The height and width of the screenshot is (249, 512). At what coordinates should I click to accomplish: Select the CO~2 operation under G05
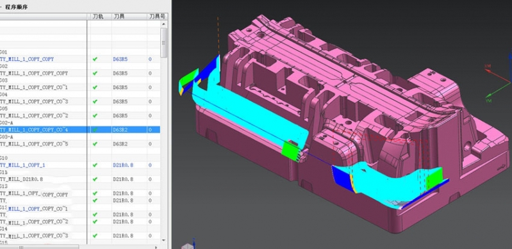[x=34, y=115]
